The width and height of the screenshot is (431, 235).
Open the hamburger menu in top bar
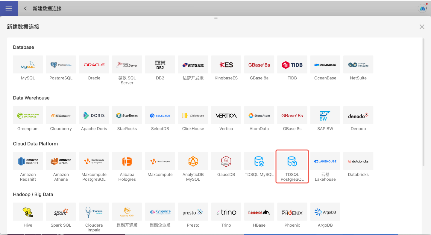point(9,8)
